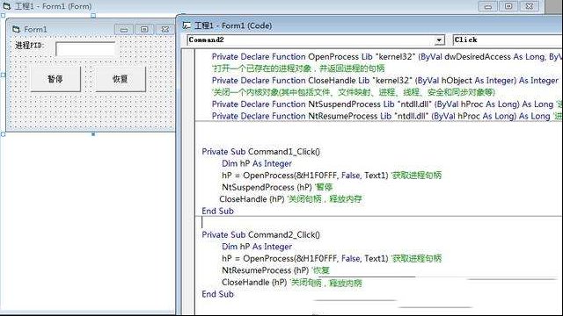Place cursor on Private Sub Command1_Click() line
The width and height of the screenshot is (563, 316).
(x=260, y=152)
